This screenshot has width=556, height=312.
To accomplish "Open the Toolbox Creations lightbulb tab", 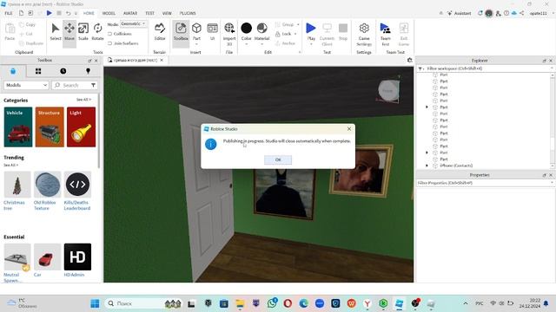I will 88,71.
